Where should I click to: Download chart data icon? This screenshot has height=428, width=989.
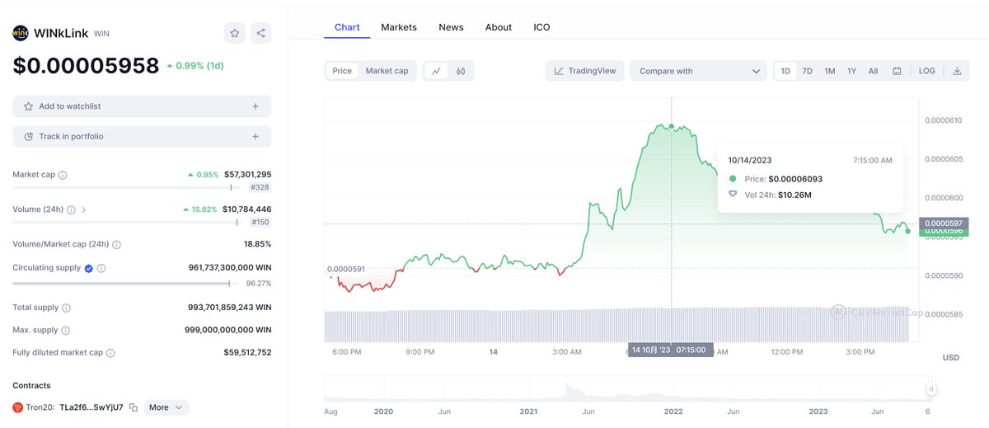tap(957, 71)
